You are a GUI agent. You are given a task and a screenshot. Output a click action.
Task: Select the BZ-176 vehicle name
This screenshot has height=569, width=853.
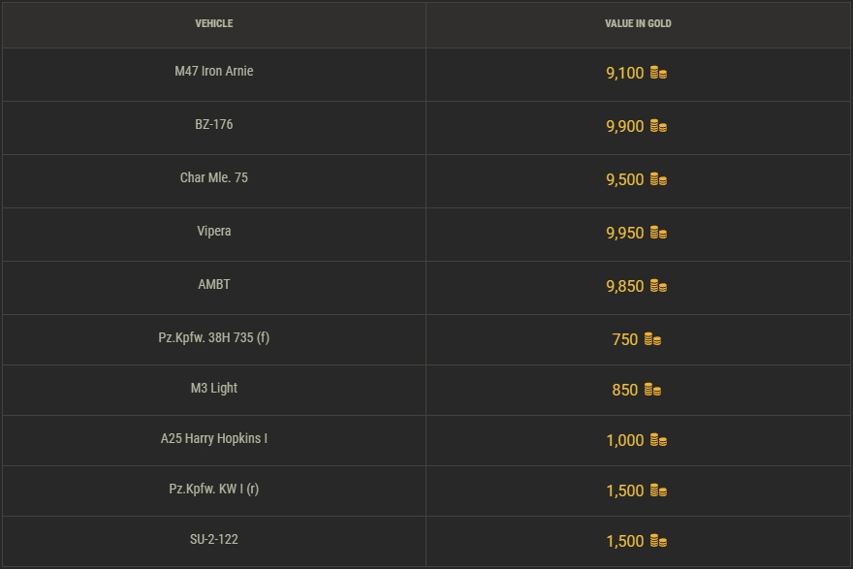(213, 125)
